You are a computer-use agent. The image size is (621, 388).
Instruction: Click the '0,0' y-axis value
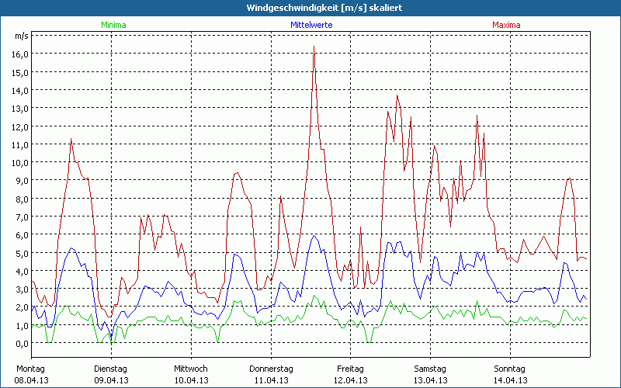(23, 344)
